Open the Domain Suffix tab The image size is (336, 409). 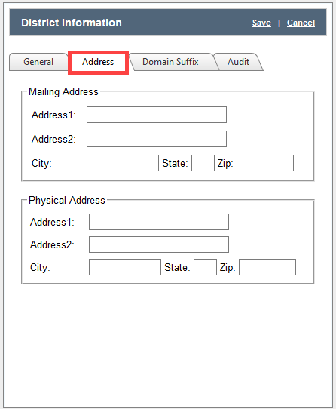(171, 62)
